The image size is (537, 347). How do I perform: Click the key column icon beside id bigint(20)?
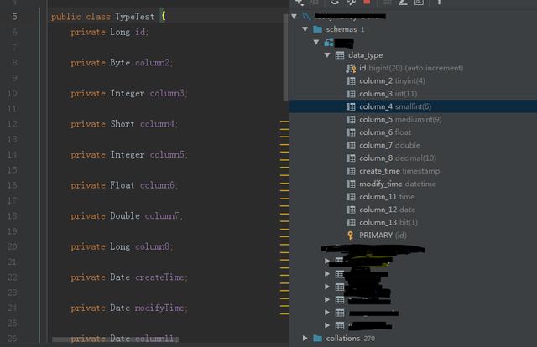(351, 69)
